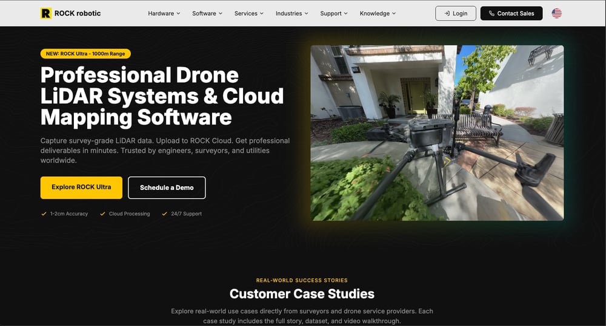Expand the Knowledge menu chevron
The image size is (606, 326).
394,13
